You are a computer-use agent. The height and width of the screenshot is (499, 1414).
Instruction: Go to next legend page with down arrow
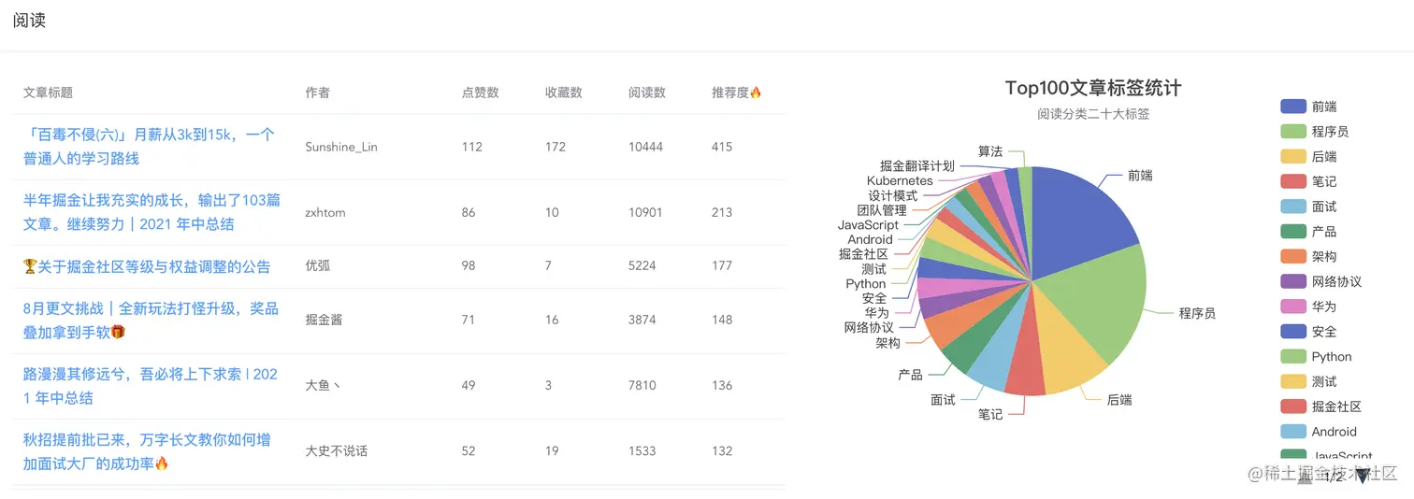pyautogui.click(x=1362, y=477)
